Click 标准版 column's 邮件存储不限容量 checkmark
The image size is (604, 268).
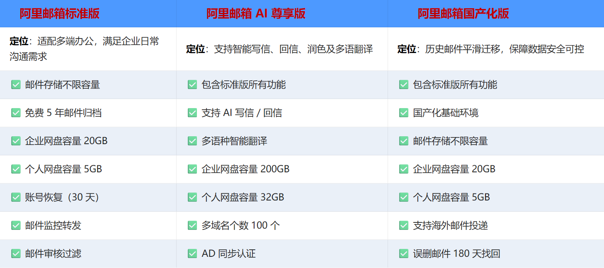point(16,85)
